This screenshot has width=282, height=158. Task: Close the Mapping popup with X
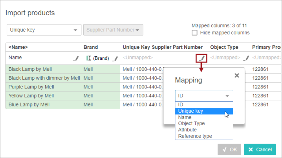click(x=236, y=75)
